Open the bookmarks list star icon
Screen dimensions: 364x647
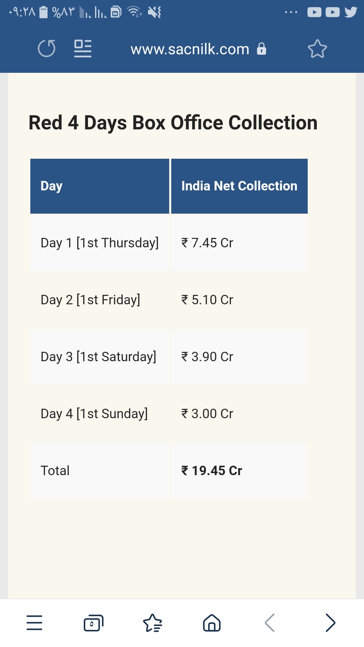point(153,623)
